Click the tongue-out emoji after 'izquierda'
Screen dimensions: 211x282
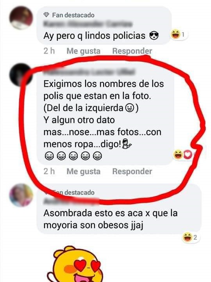click(x=130, y=108)
